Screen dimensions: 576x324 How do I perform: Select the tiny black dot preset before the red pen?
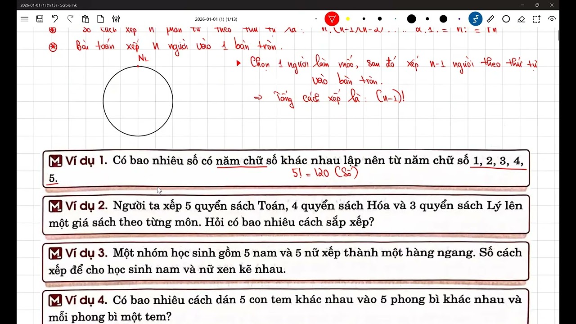[x=316, y=19]
